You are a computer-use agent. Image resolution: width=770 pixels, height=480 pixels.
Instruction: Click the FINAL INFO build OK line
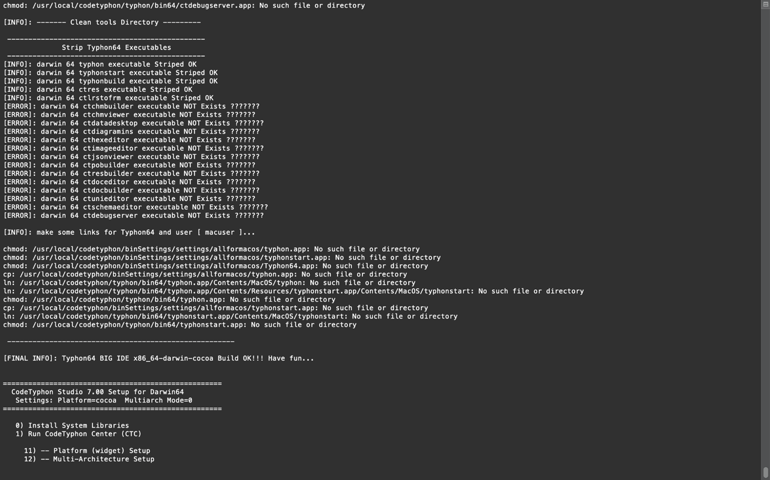point(158,358)
